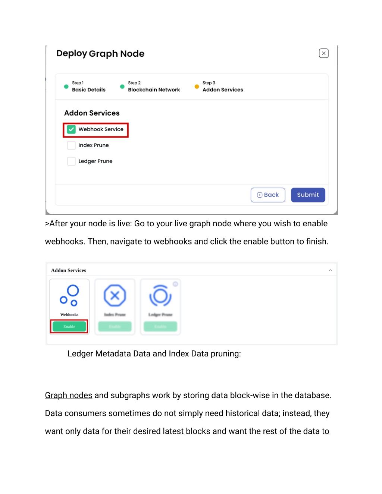Check the Index Prune checkbox
Screen dimensions: 382x494
click(71, 145)
